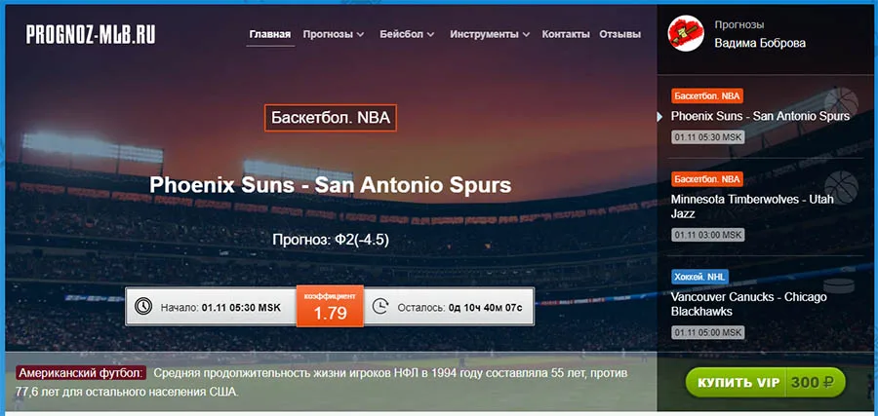
Task: Expand the Прогнозы dropdown menu
Action: 334,34
